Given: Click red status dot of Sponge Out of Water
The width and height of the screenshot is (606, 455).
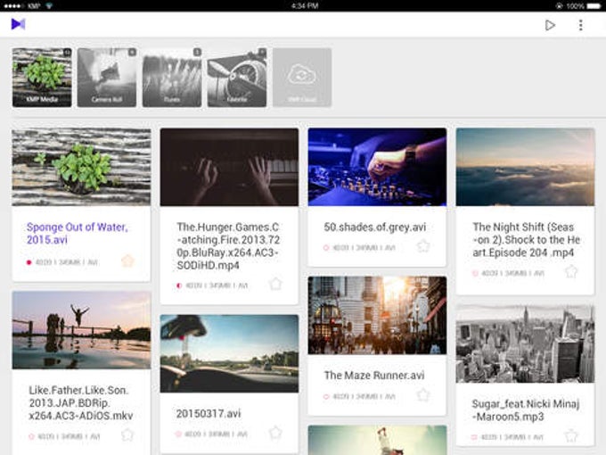Looking at the screenshot, I should tap(29, 262).
